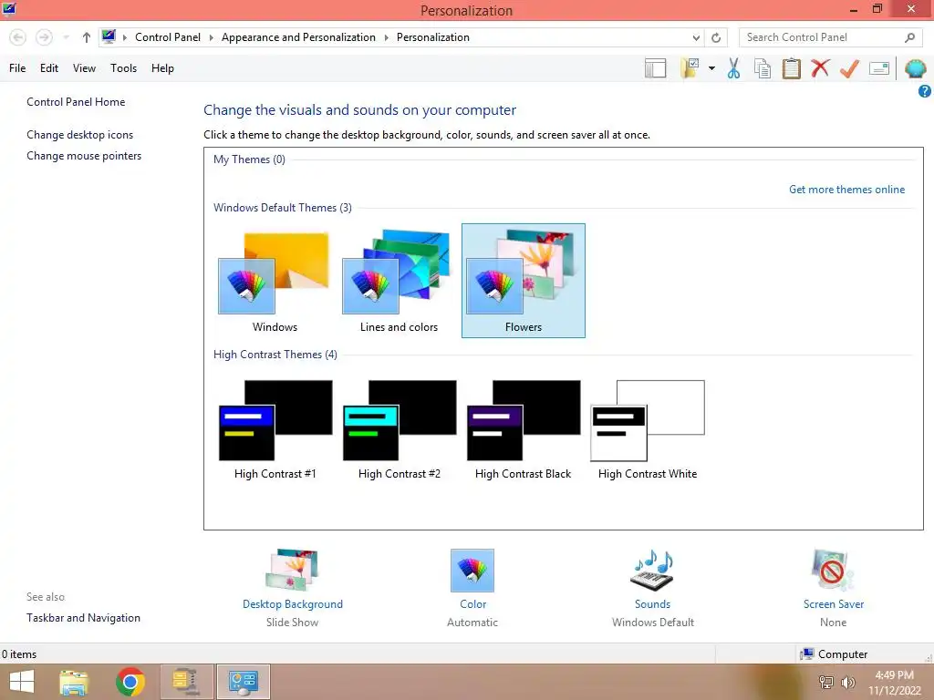The image size is (934, 700).
Task: Open the Edit menu
Action: coord(49,68)
